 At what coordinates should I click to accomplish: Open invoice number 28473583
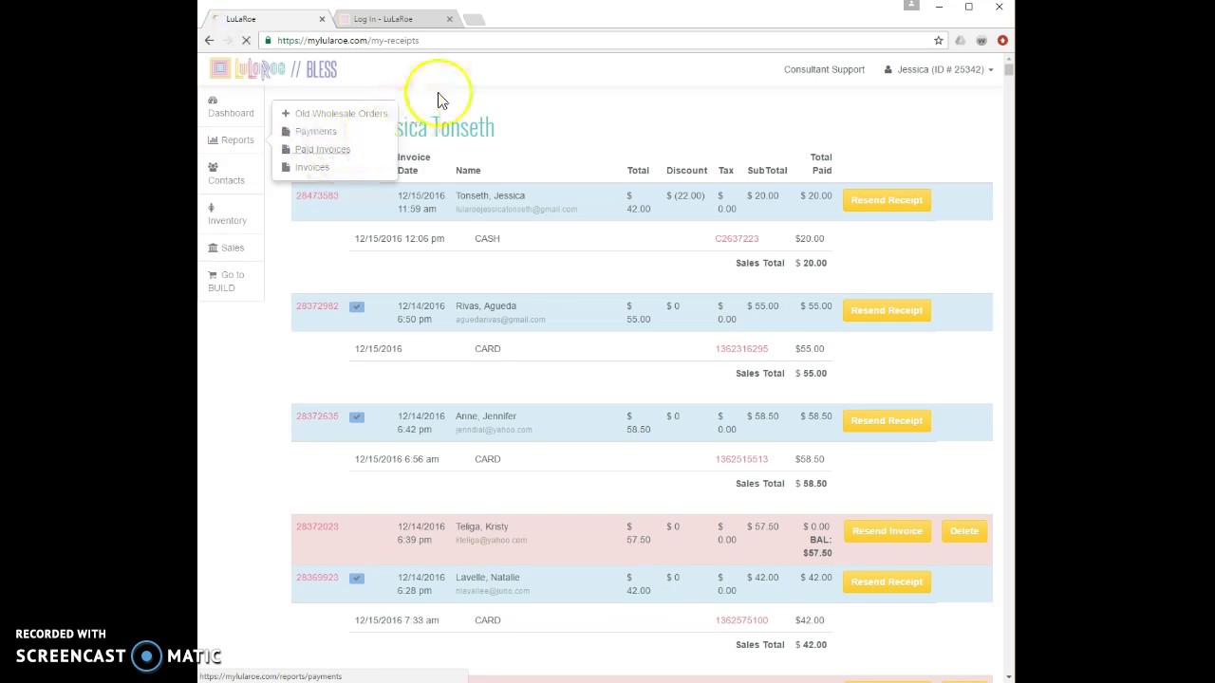pos(317,195)
